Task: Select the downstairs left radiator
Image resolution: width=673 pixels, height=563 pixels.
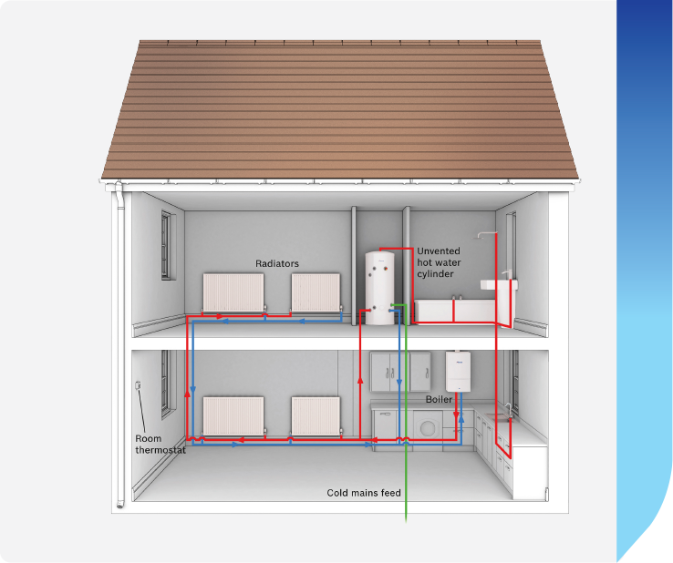Action: 233,416
